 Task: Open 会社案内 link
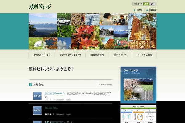[151, 10]
